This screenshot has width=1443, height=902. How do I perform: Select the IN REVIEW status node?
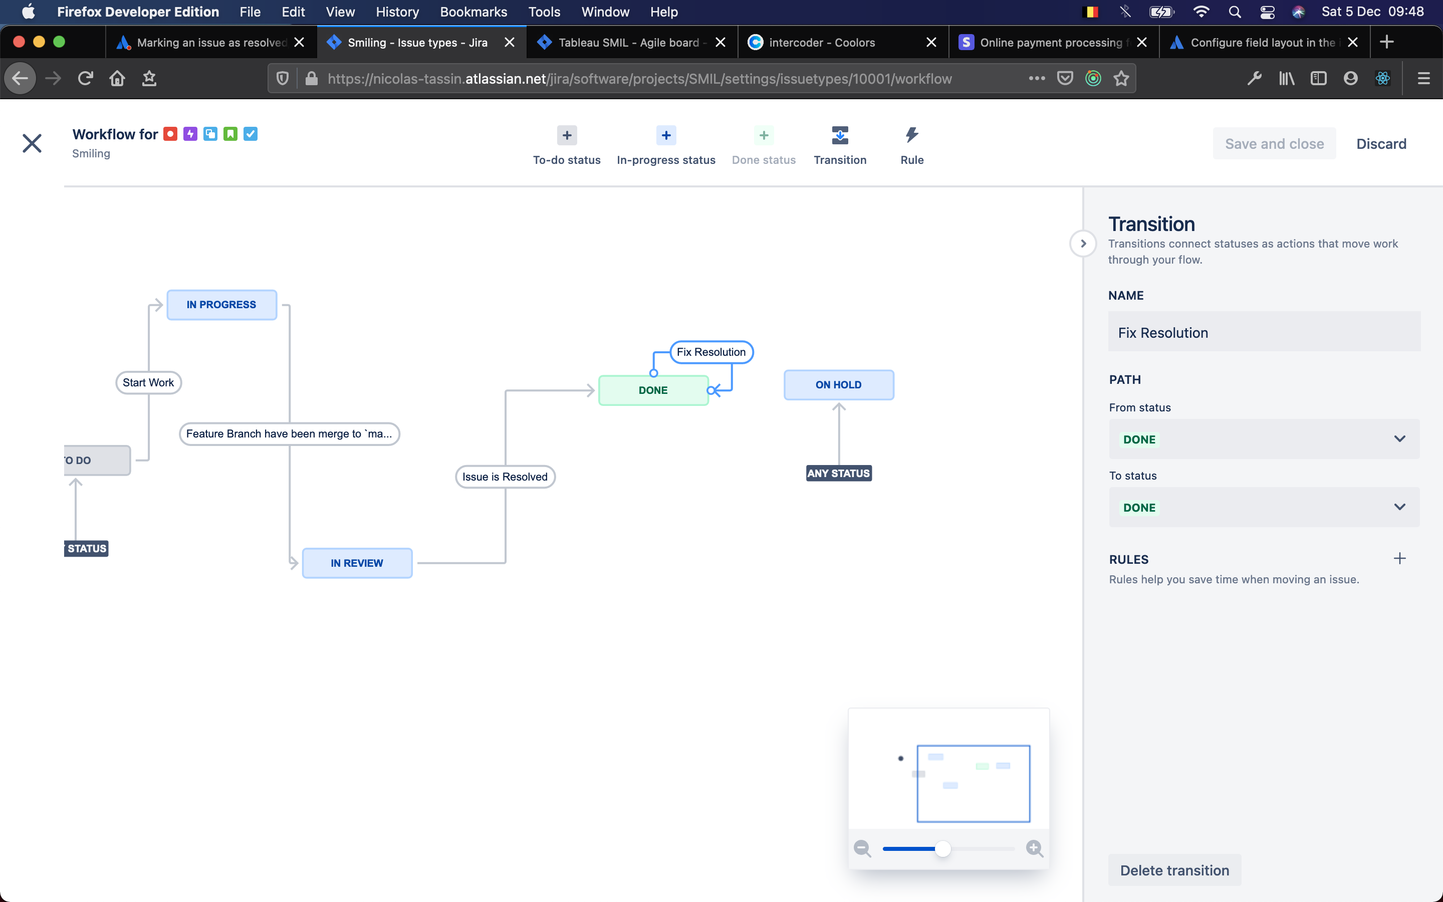click(357, 563)
